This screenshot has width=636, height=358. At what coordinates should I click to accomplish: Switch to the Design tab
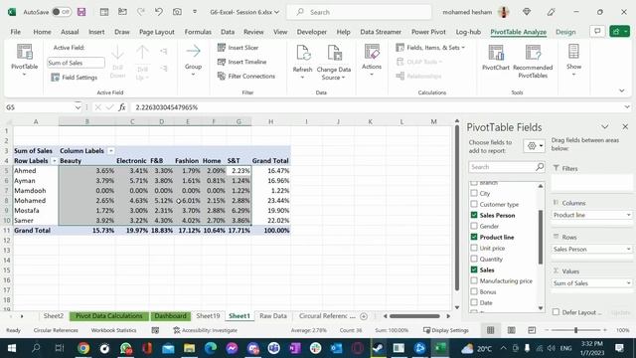[565, 32]
